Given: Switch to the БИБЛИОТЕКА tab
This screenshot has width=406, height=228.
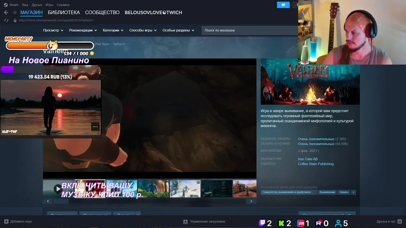Looking at the screenshot, I should pyautogui.click(x=64, y=12).
